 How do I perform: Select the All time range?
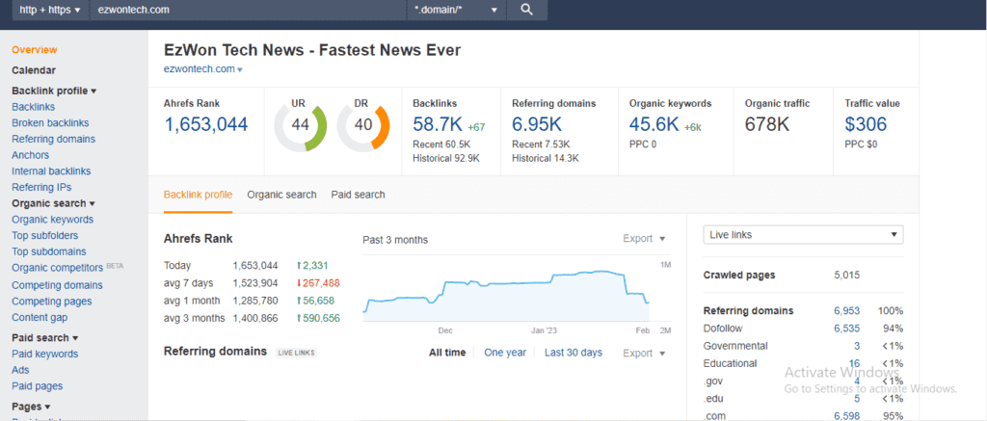[x=447, y=353]
